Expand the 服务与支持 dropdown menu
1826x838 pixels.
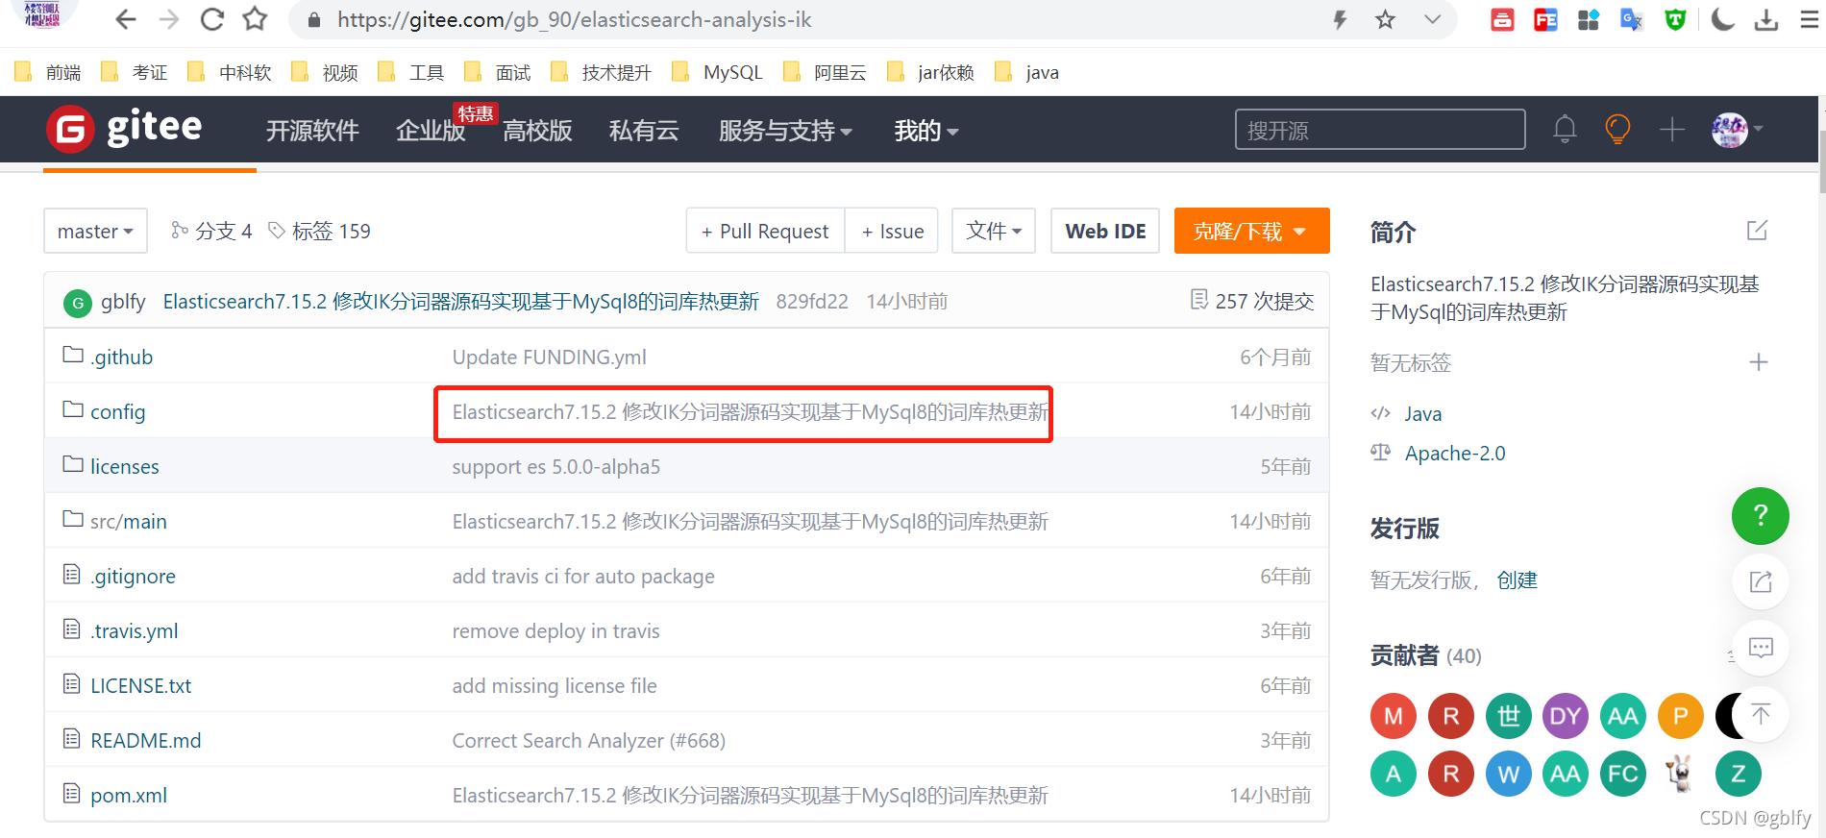(785, 131)
